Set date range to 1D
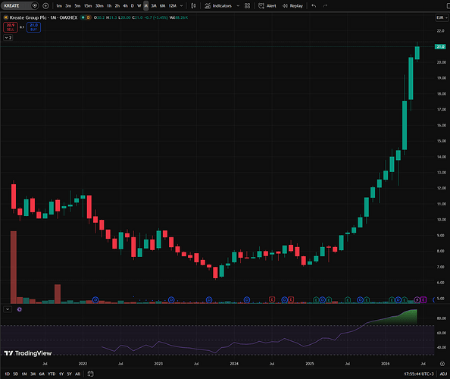The width and height of the screenshot is (450, 379). pos(8,374)
